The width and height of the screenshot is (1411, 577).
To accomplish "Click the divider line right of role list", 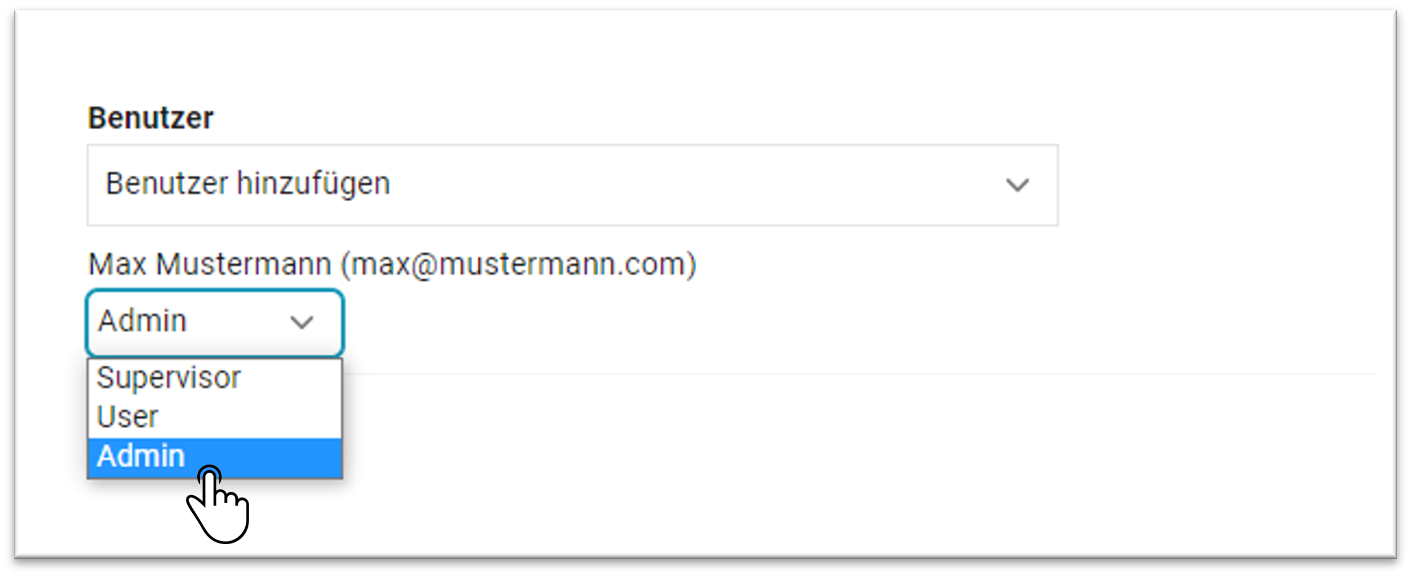I will 860,374.
